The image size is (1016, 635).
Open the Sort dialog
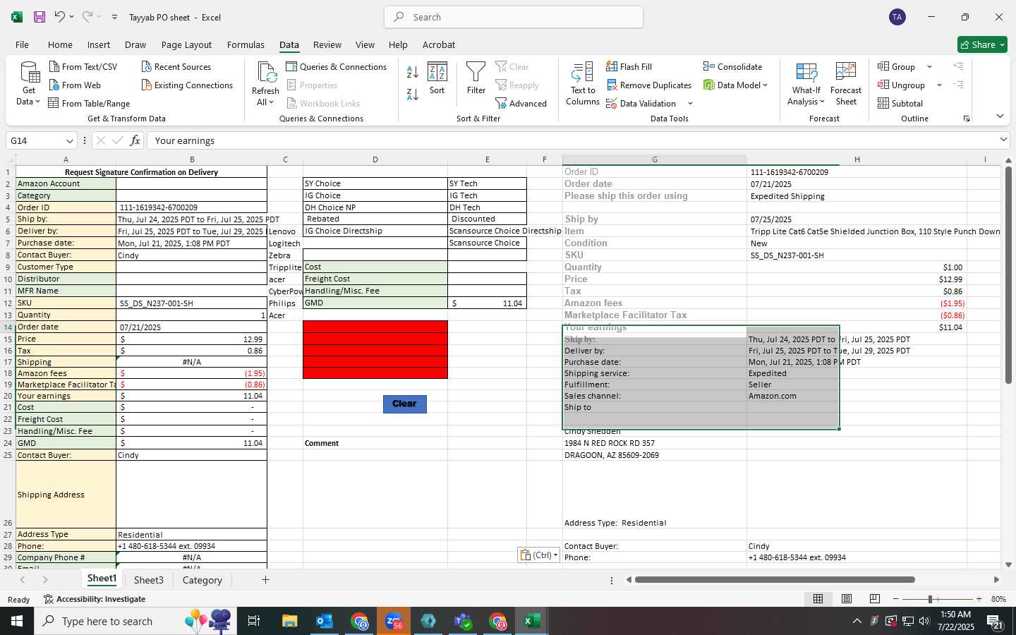(x=437, y=78)
